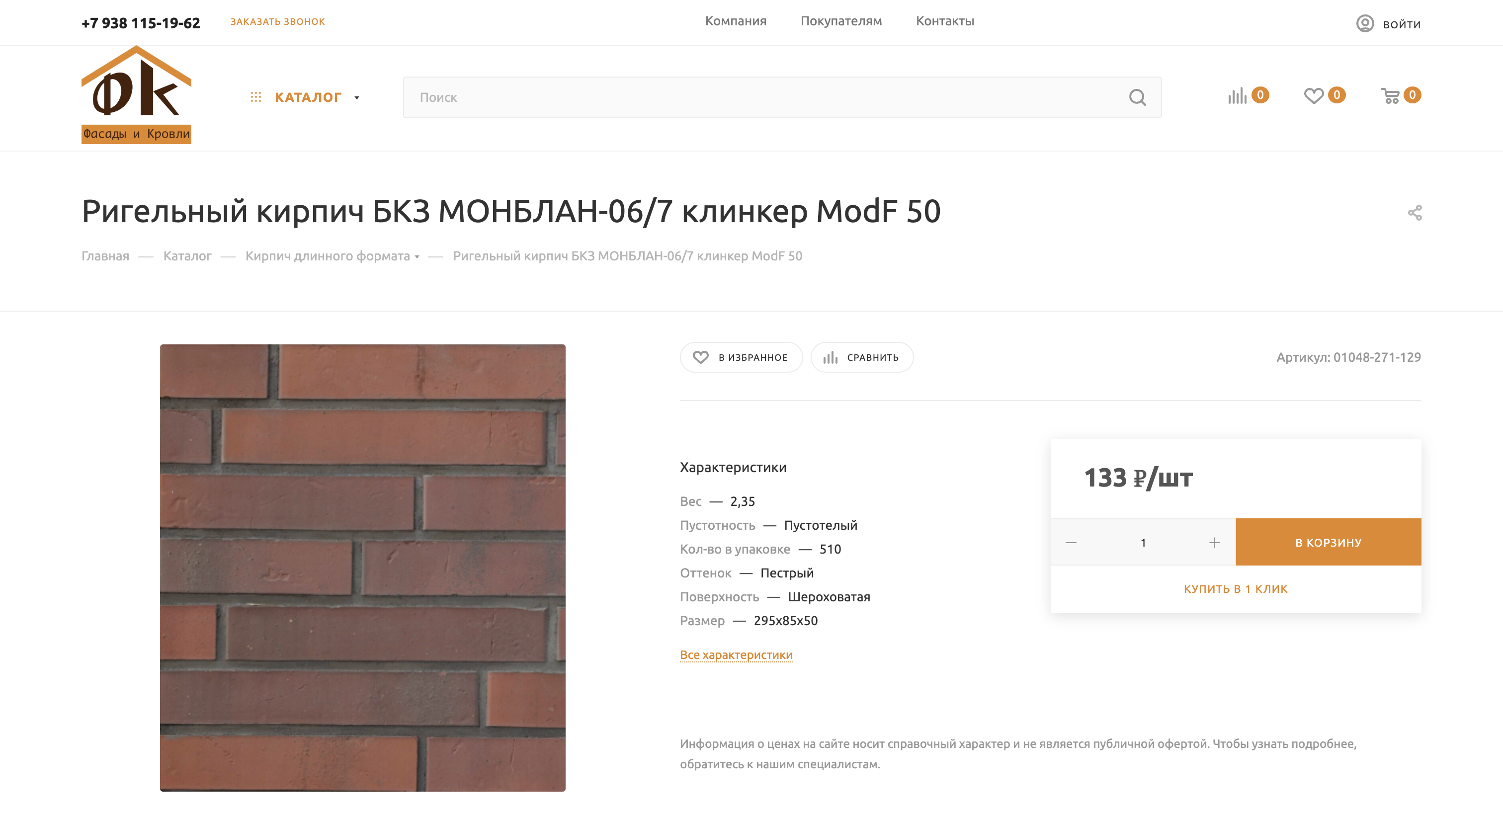
Task: Increase quantity with the plus button
Action: [x=1214, y=543]
